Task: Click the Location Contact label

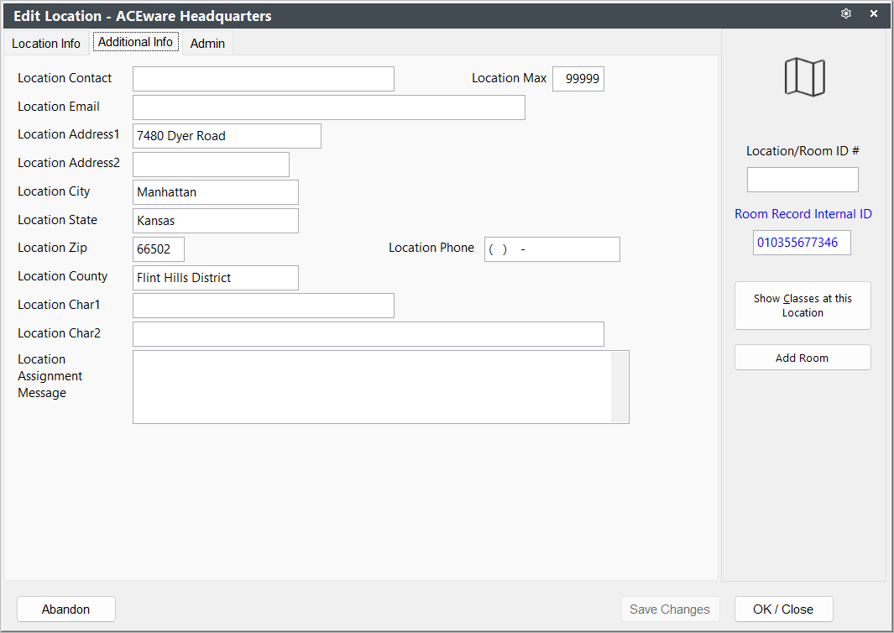Action: pyautogui.click(x=65, y=78)
